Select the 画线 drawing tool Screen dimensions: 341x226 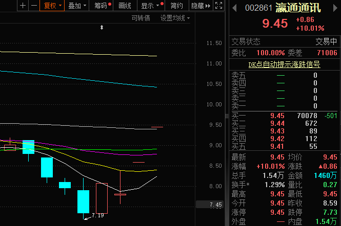(x=125, y=6)
